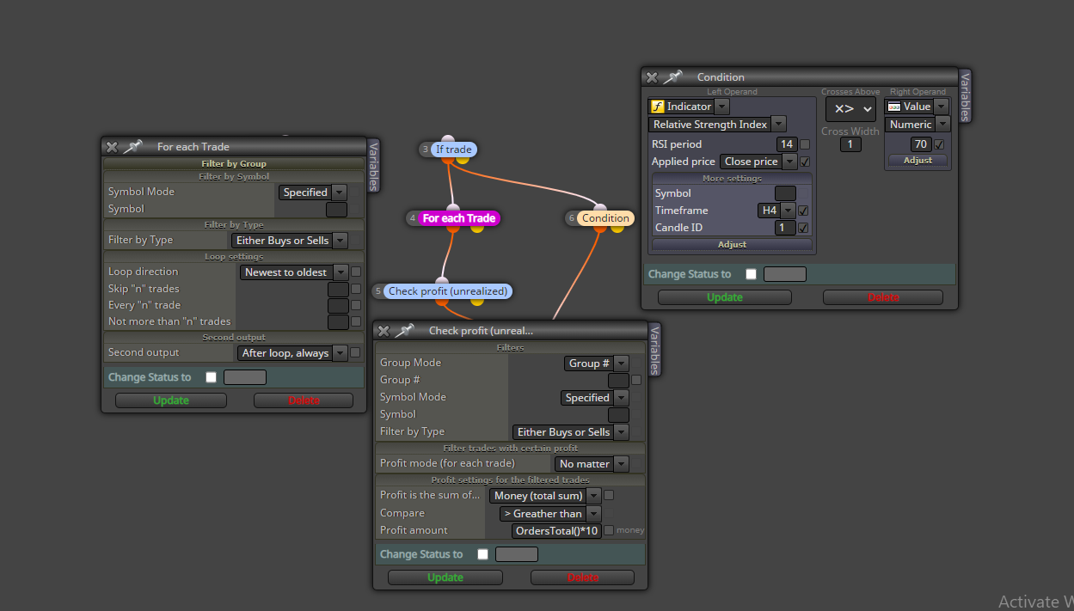
Task: Enable Change Status checkbox in Condition panel
Action: pyautogui.click(x=752, y=274)
